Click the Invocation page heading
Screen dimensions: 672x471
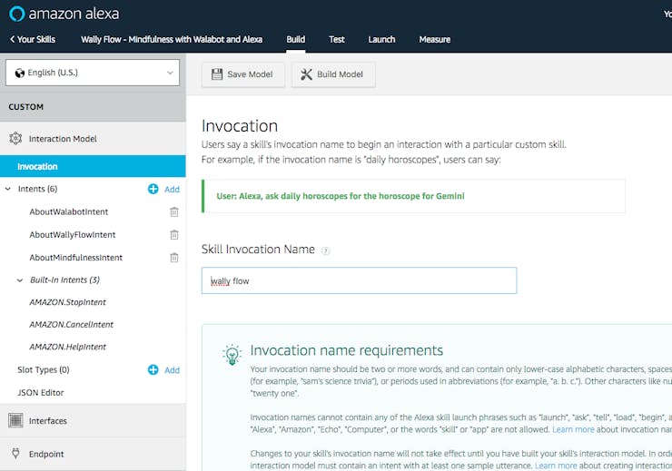(x=240, y=126)
